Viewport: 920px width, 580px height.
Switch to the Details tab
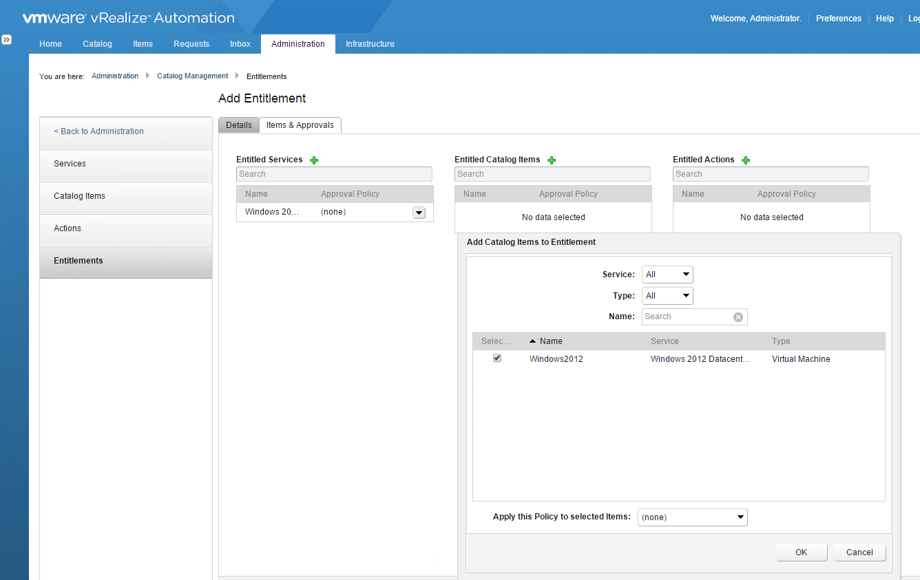coord(239,125)
